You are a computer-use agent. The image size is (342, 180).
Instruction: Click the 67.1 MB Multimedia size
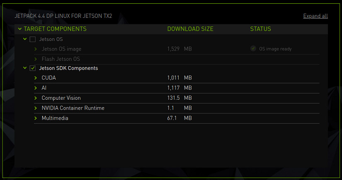(x=179, y=118)
